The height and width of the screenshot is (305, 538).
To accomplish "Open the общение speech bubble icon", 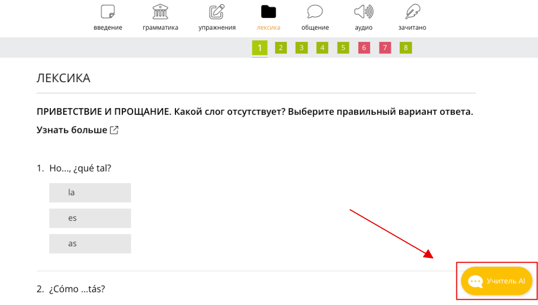I will (x=315, y=12).
